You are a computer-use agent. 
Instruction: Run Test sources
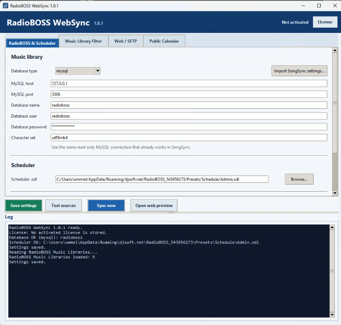[64, 205]
